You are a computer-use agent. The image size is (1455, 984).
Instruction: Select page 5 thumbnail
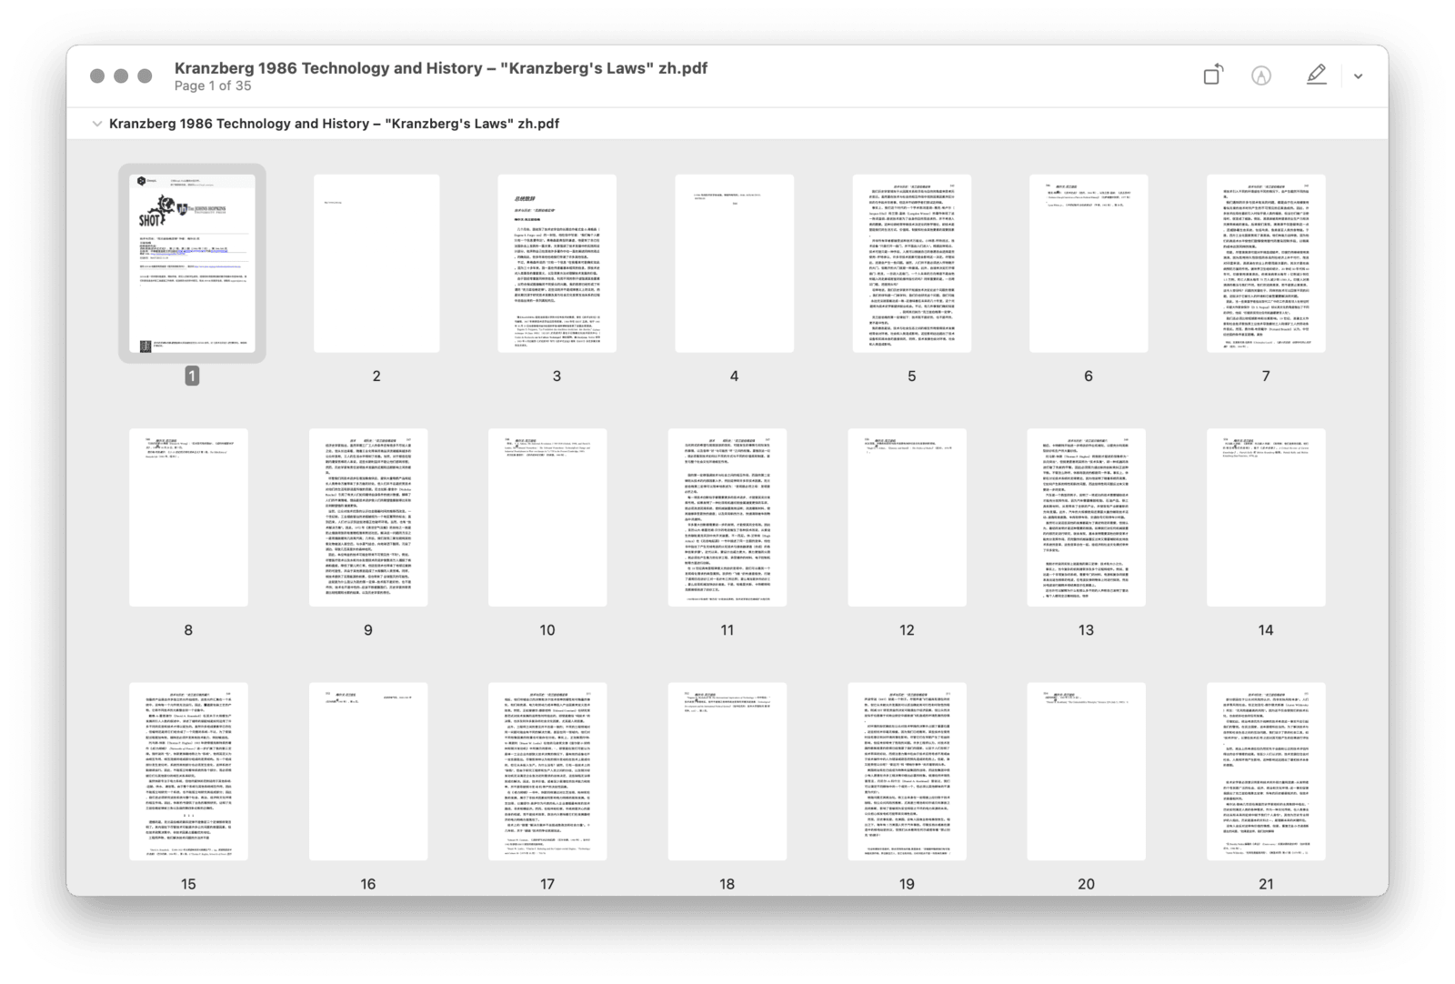[x=911, y=263]
